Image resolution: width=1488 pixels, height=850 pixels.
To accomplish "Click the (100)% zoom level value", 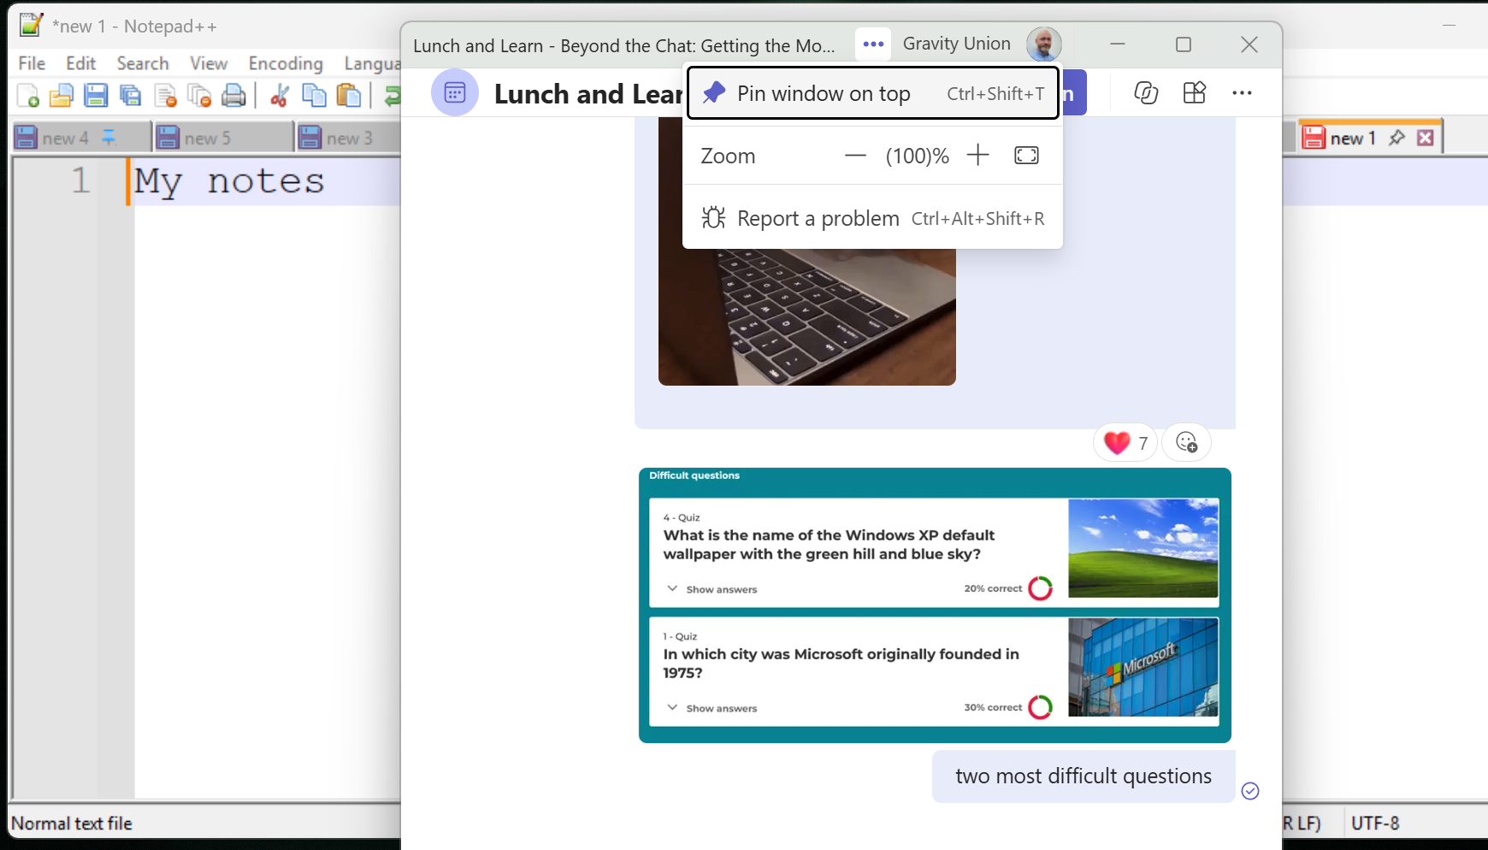I will click(x=917, y=156).
